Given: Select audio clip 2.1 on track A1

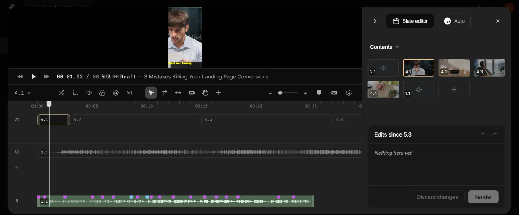Looking at the screenshot, I should pos(199,152).
